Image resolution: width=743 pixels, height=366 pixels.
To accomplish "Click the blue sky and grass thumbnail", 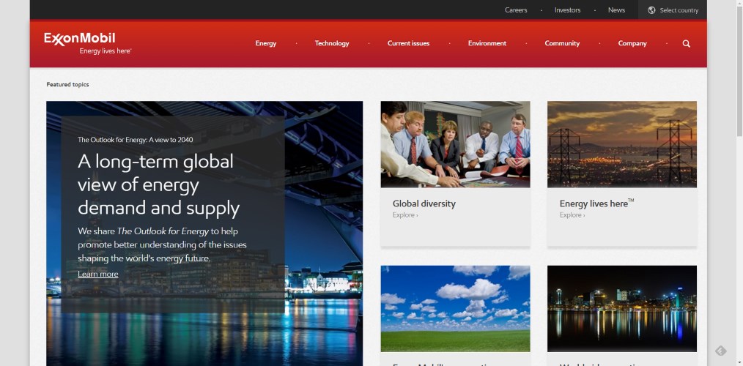I will pos(455,309).
